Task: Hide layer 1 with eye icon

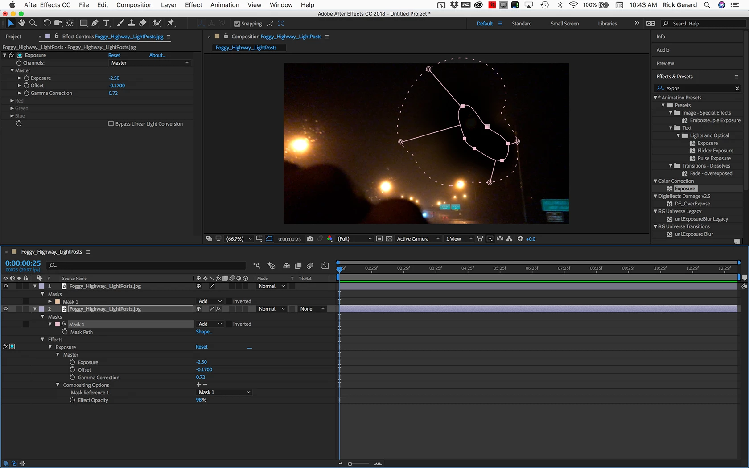Action: (6, 286)
